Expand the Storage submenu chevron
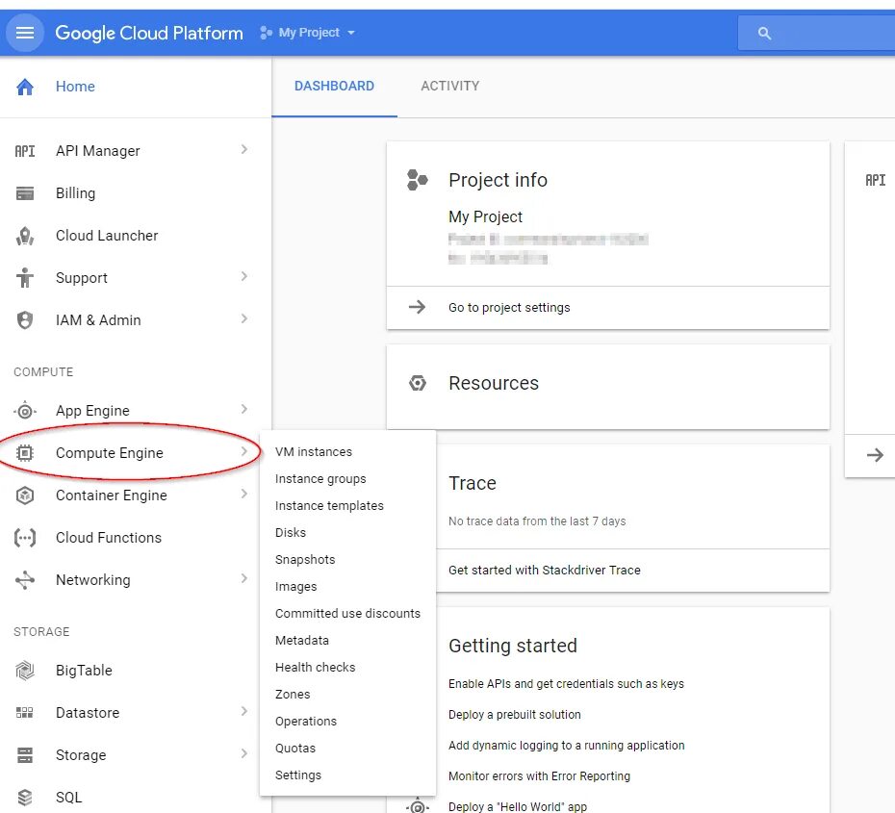Image resolution: width=895 pixels, height=813 pixels. click(x=244, y=753)
